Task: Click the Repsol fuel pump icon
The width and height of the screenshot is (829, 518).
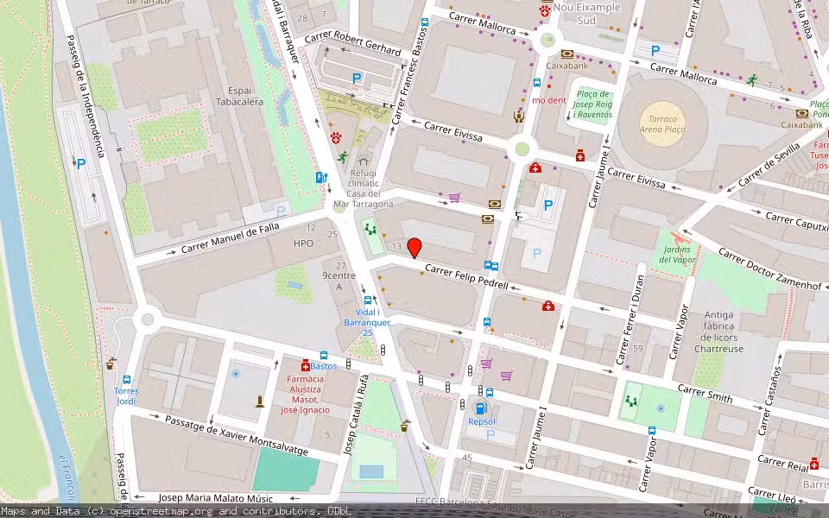Action: (481, 408)
